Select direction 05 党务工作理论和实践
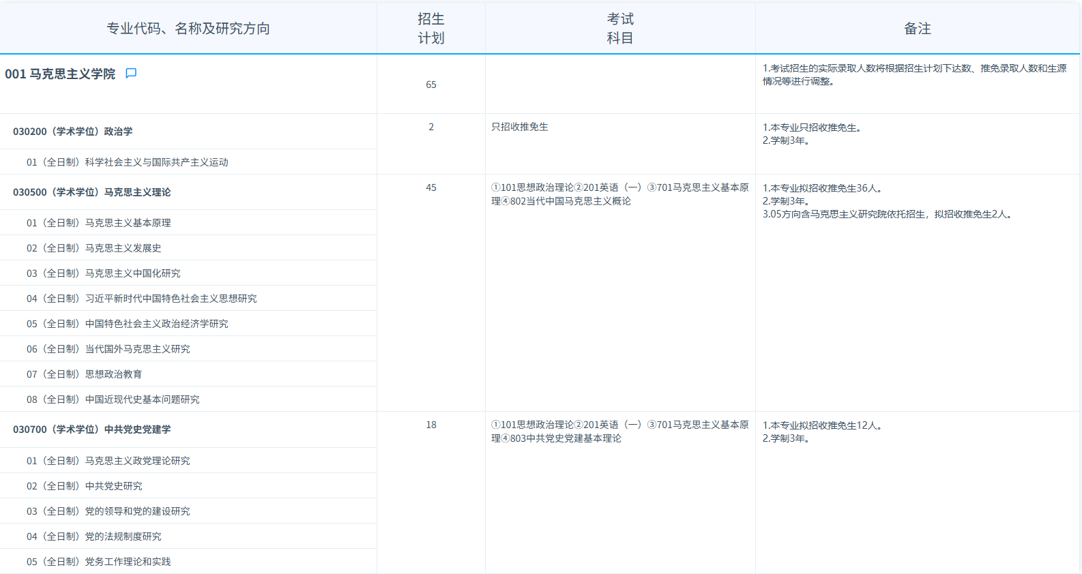The height and width of the screenshot is (574, 1082). pyautogui.click(x=99, y=562)
